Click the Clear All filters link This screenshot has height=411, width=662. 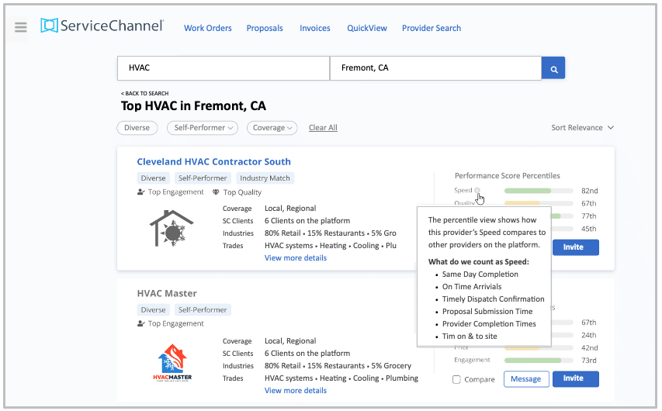323,128
